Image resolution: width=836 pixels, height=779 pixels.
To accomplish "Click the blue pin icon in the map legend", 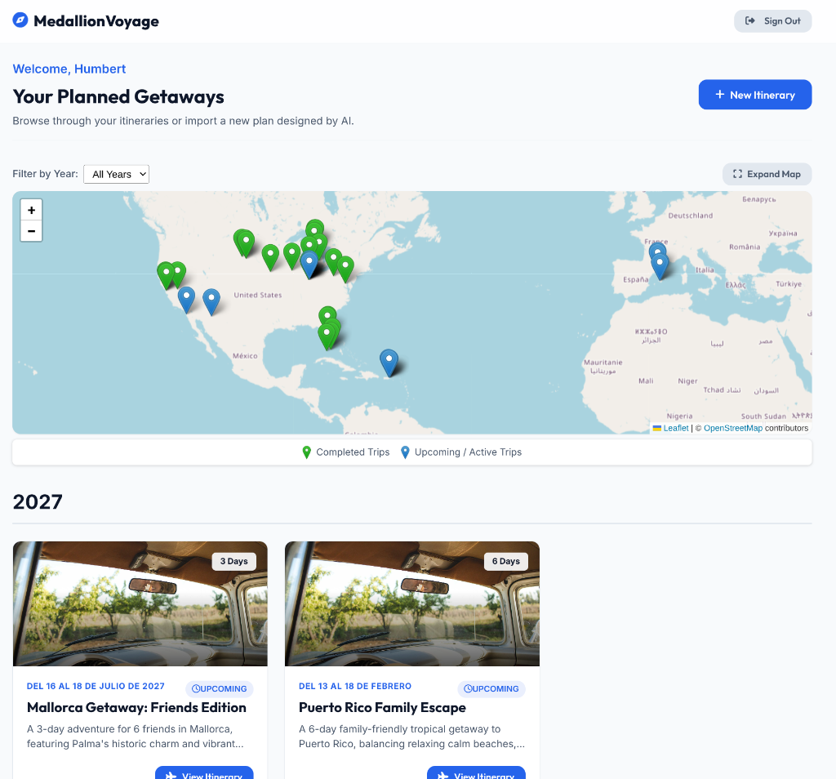I will (405, 452).
